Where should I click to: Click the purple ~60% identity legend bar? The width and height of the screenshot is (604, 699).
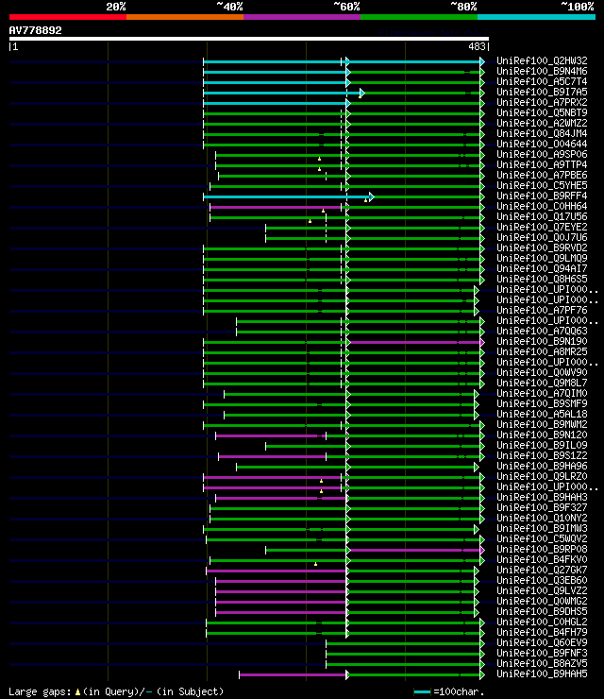(x=302, y=17)
